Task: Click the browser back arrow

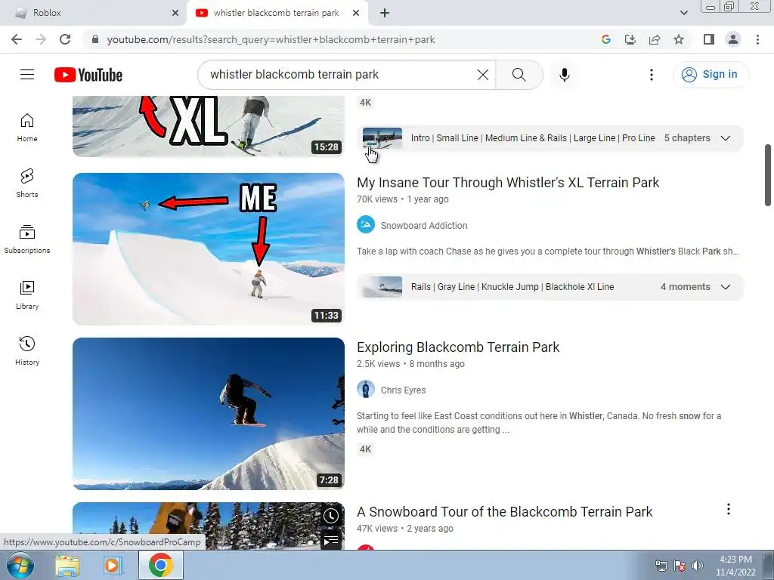Action: 17,39
